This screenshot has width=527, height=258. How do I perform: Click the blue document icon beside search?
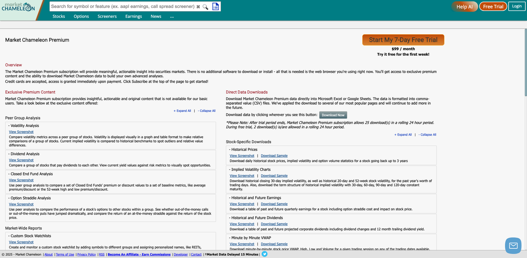pyautogui.click(x=215, y=7)
